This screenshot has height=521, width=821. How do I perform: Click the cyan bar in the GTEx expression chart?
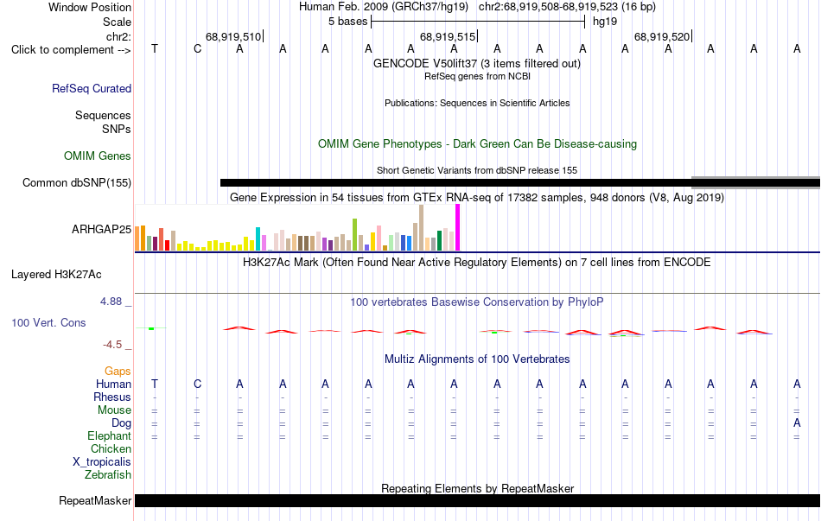point(258,239)
